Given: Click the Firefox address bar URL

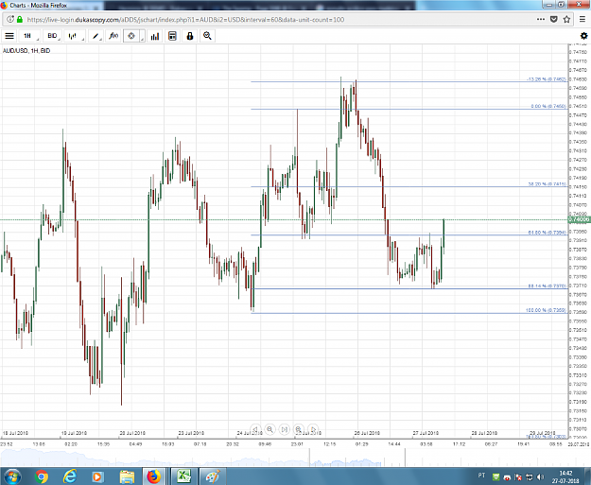Looking at the screenshot, I should click(185, 20).
